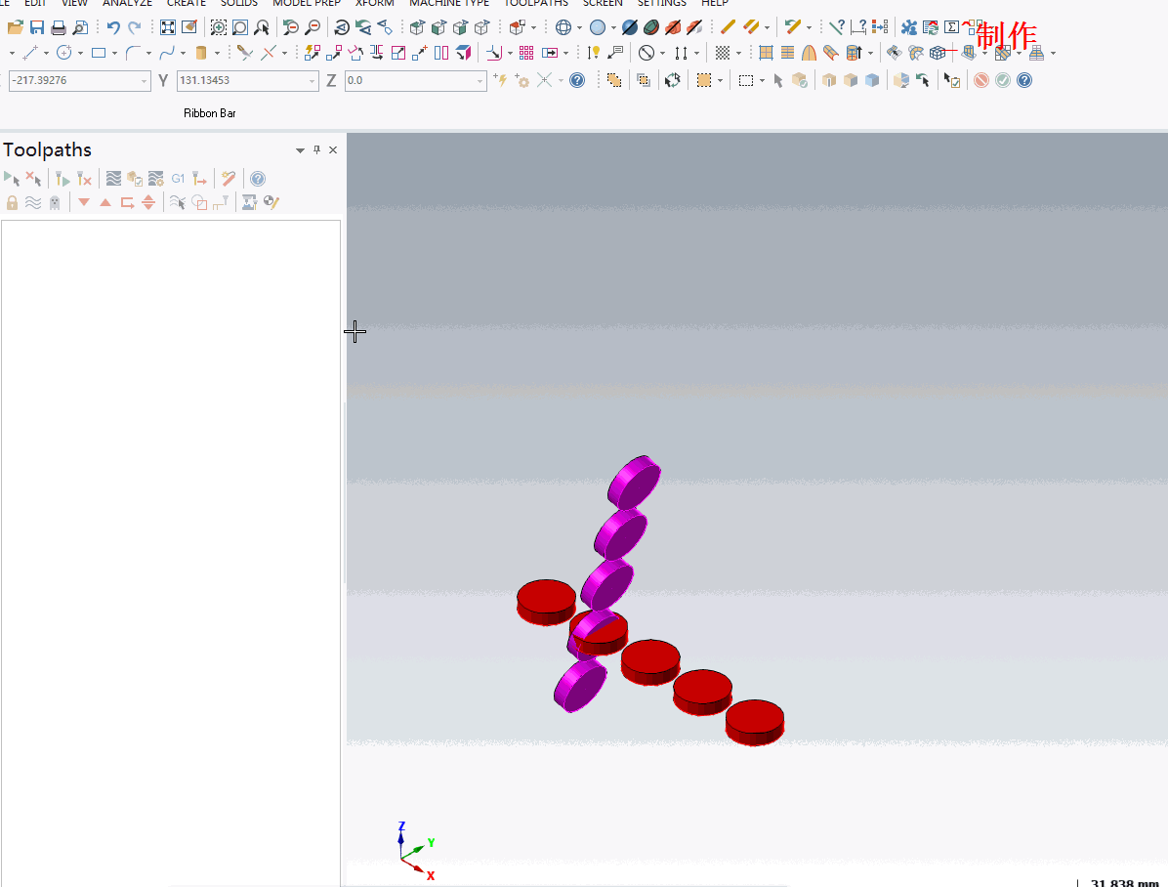Expand the spline tool dropdown arrow
The height and width of the screenshot is (887, 1168).
click(x=184, y=53)
